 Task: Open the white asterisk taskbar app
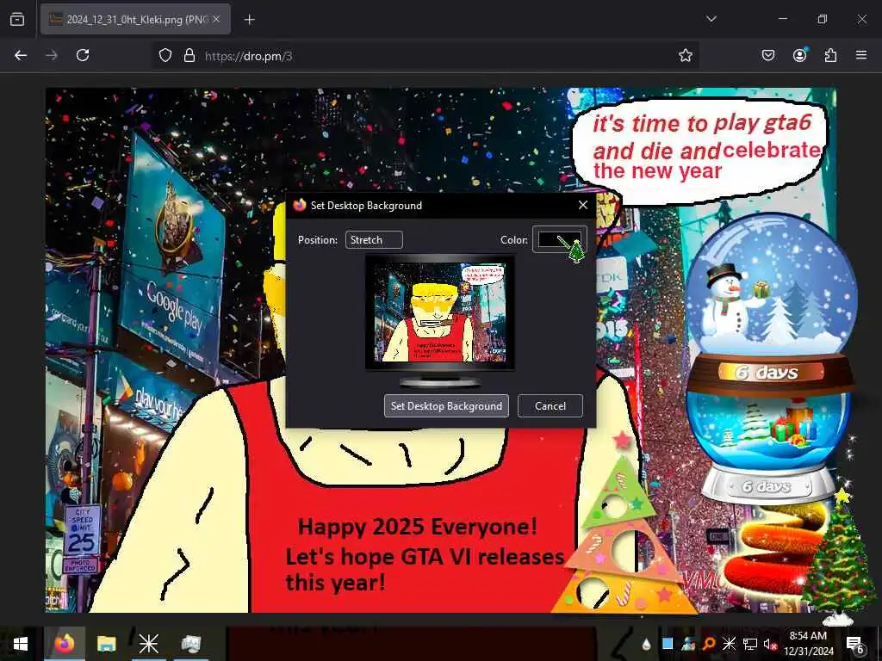pyautogui.click(x=149, y=644)
